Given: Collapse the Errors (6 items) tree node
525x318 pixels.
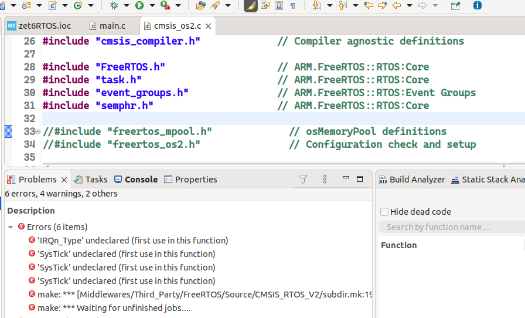Looking at the screenshot, I should click(11, 227).
